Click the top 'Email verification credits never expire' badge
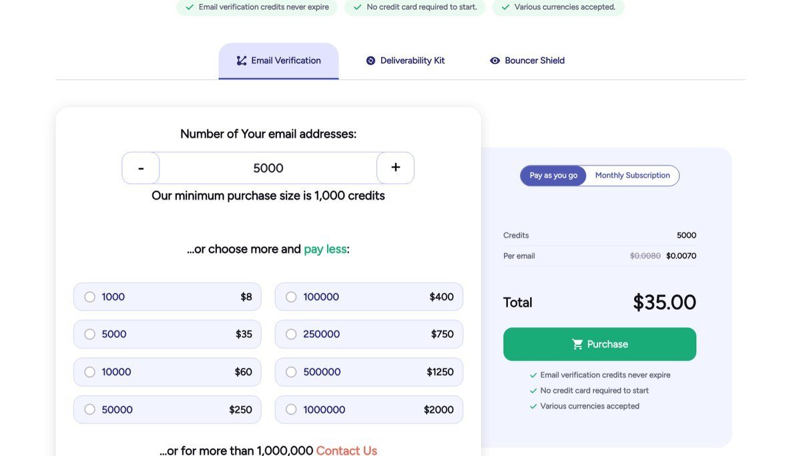Image resolution: width=801 pixels, height=456 pixels. point(257,7)
